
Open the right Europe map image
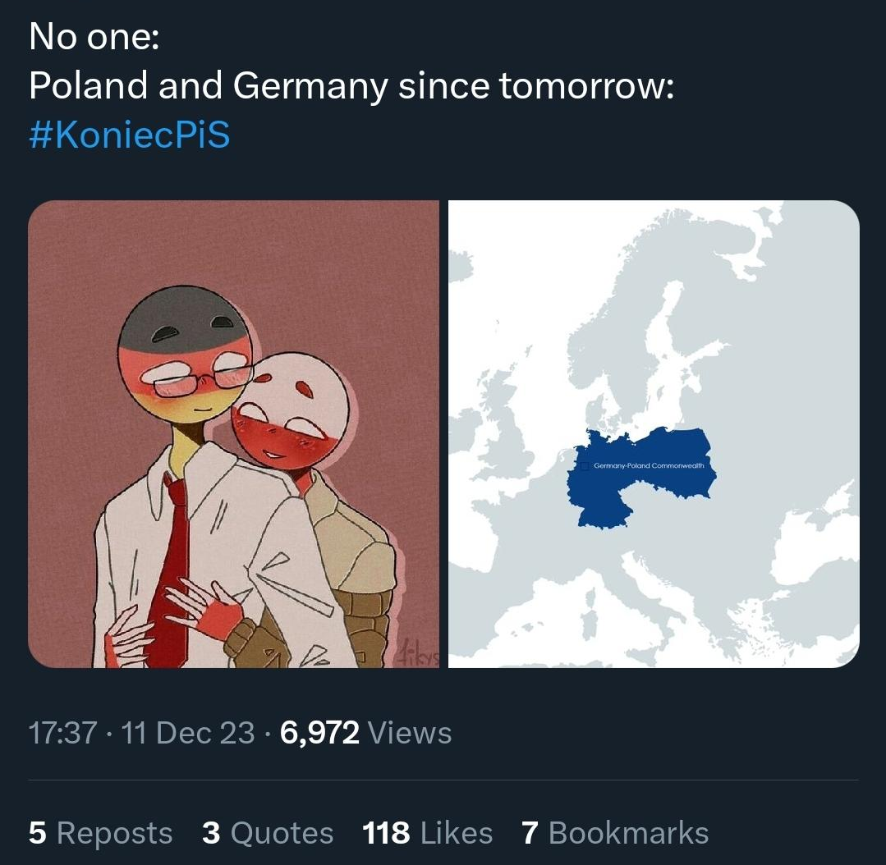[x=654, y=433]
